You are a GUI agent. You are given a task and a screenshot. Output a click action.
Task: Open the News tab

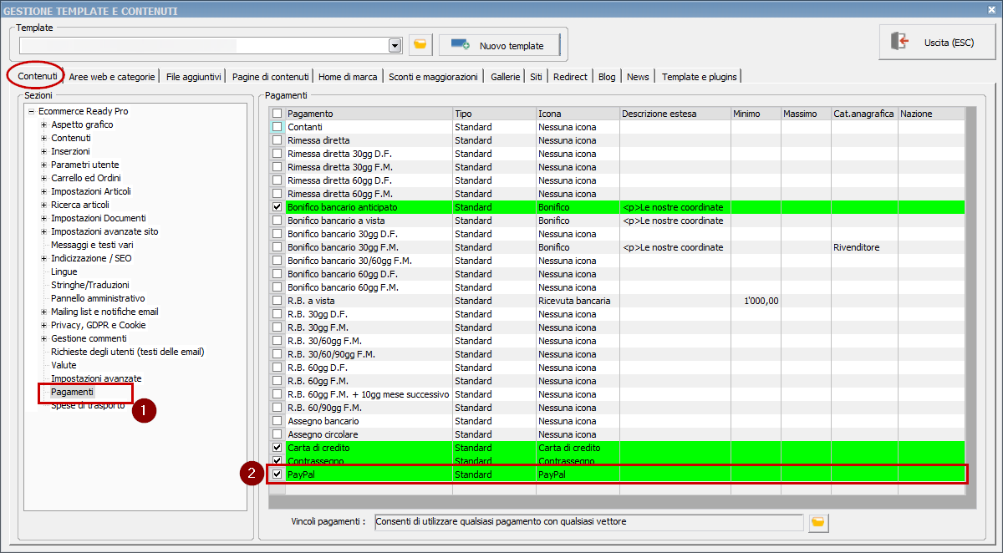click(x=638, y=77)
